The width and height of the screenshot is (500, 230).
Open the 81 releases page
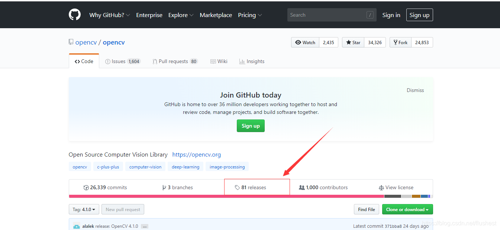click(x=250, y=187)
